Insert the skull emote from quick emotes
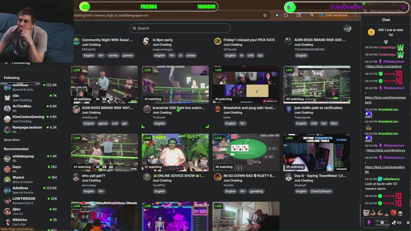This screenshot has height=231, width=411. pyautogui.click(x=400, y=213)
